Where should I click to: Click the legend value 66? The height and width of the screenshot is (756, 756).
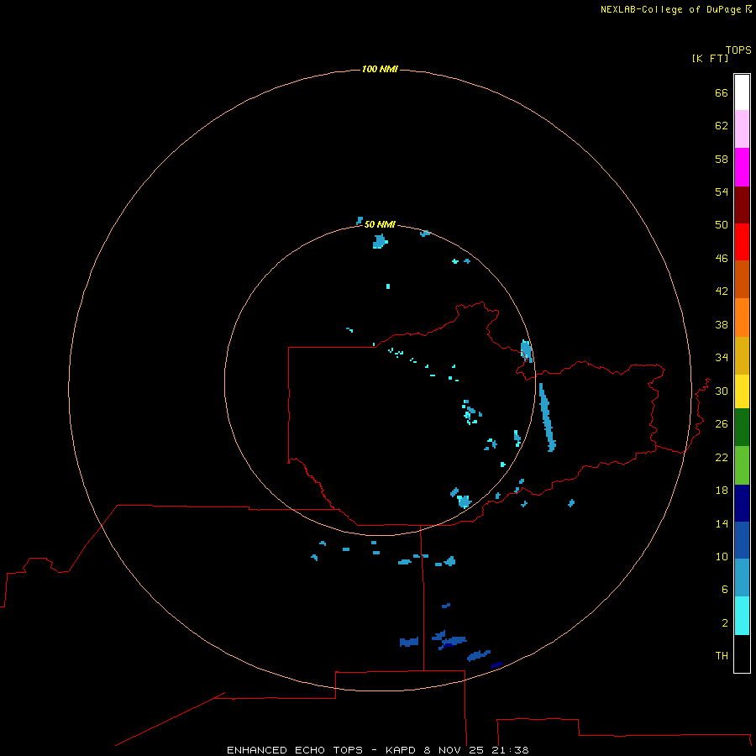point(722,92)
